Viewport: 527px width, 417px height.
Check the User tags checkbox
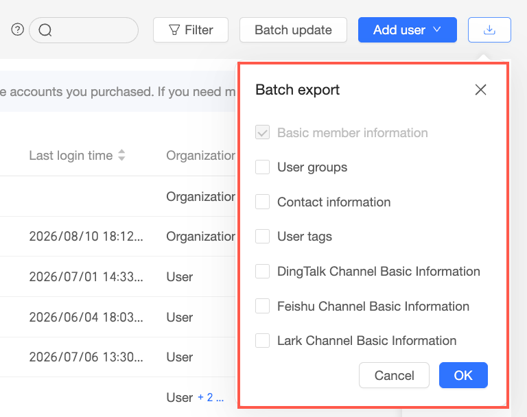point(262,236)
